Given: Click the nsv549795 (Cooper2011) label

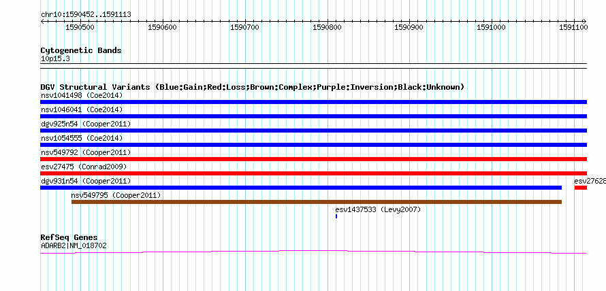Looking at the screenshot, I should click(x=116, y=195).
